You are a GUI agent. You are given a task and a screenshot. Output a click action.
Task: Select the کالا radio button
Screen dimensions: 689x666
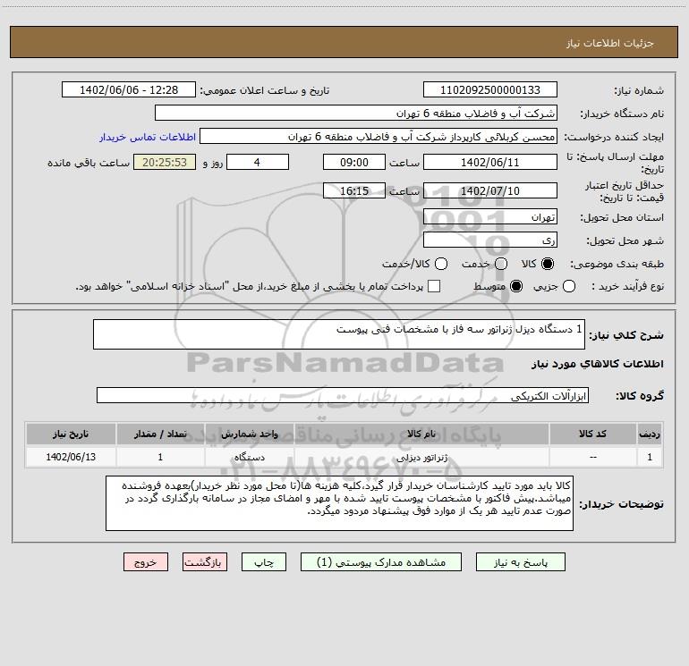coord(548,264)
